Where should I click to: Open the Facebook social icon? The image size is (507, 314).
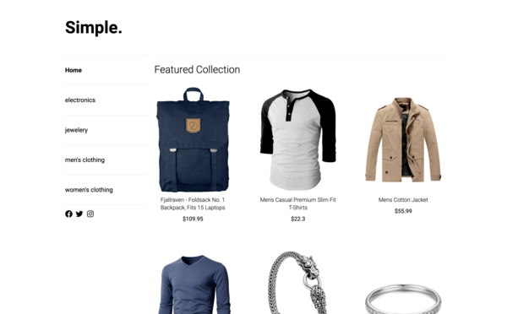click(68, 214)
